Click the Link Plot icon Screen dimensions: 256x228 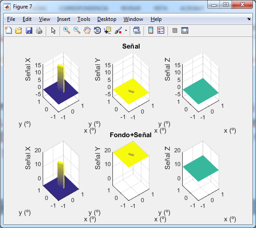pos(136,30)
